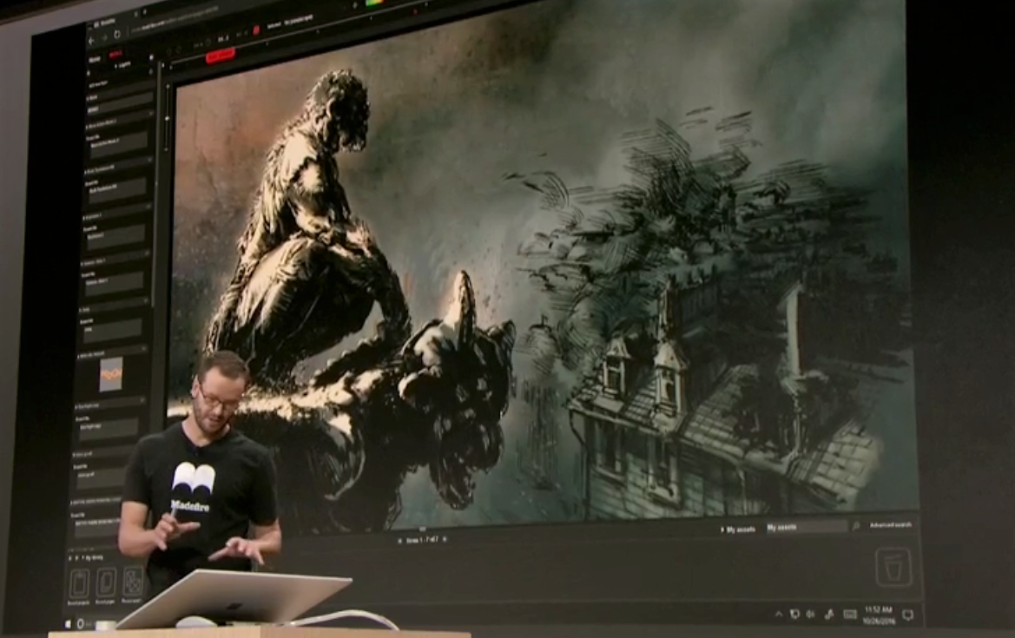Open the Windows Start button
Image resolution: width=1015 pixels, height=638 pixels.
pos(68,624)
